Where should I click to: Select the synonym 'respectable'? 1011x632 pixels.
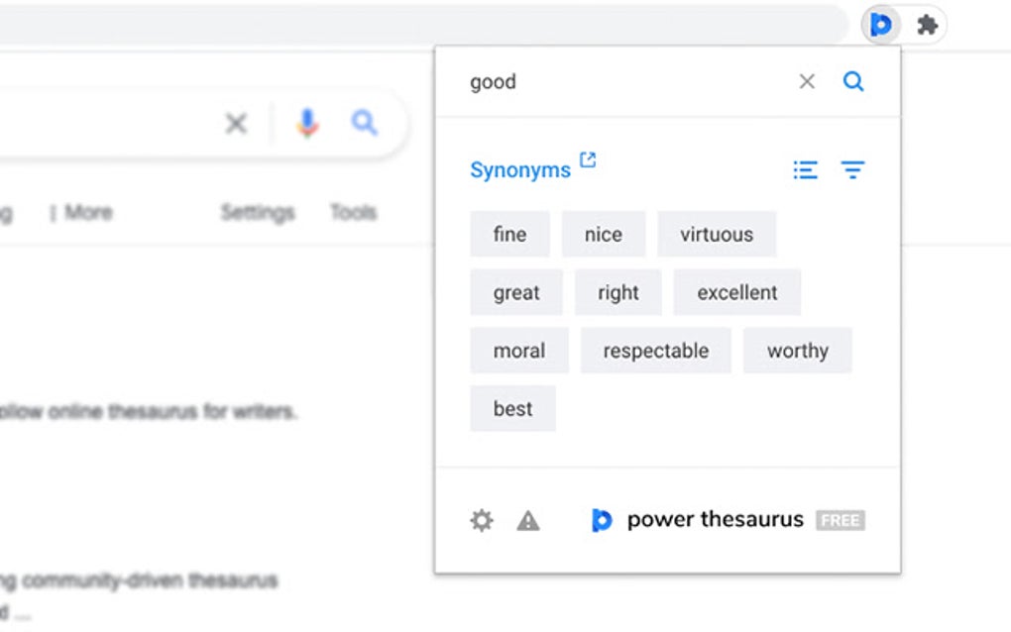click(x=655, y=350)
